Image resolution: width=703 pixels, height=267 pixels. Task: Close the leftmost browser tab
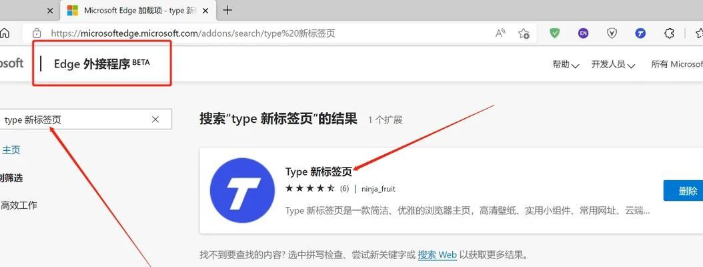pos(50,10)
